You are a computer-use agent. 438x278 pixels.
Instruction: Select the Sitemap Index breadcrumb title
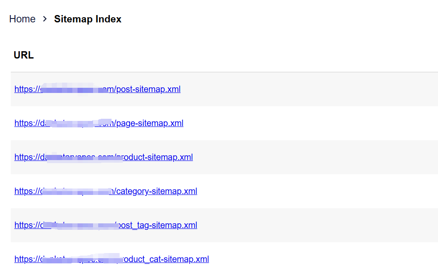click(x=87, y=19)
